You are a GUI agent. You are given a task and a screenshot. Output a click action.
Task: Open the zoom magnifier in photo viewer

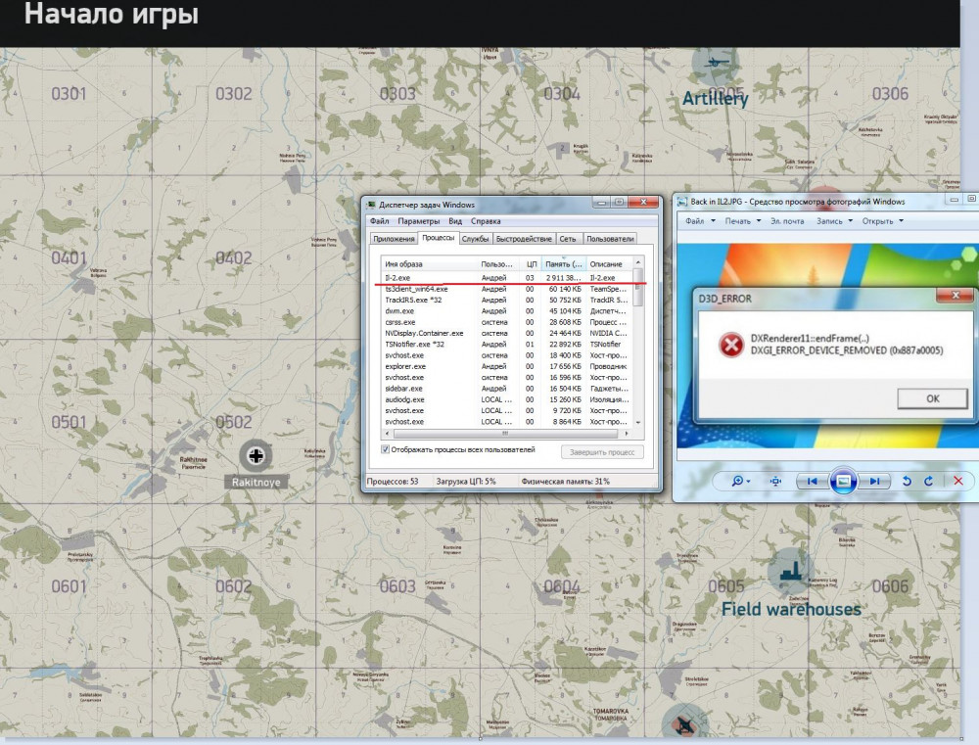click(739, 481)
